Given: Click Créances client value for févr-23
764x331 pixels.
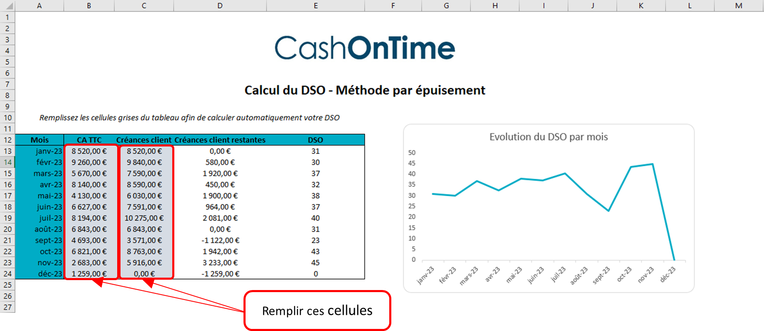Looking at the screenshot, I should coord(144,163).
